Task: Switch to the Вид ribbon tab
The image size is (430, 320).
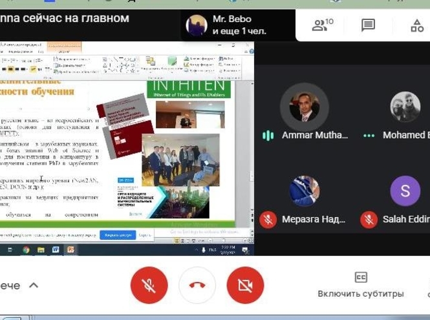Action: [x=41, y=52]
